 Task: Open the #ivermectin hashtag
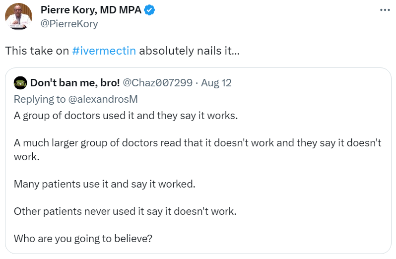tap(104, 51)
